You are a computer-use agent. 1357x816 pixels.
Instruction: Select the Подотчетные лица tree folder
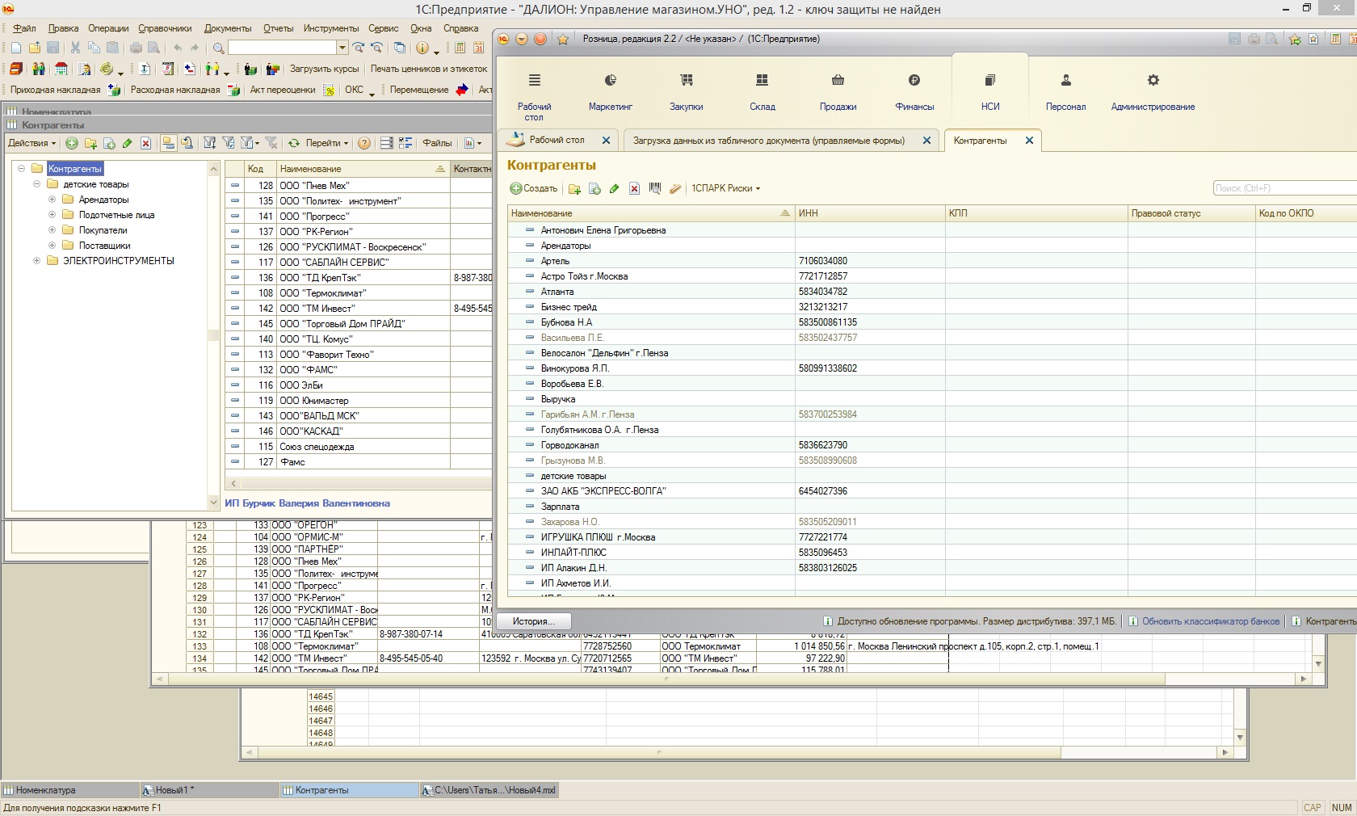point(116,215)
